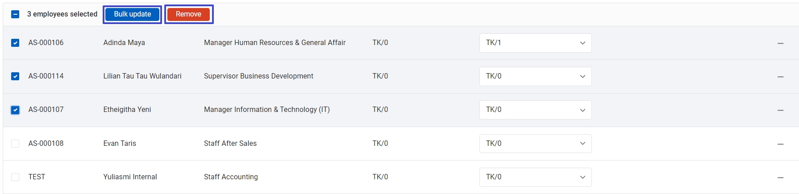The height and width of the screenshot is (194, 799).
Task: Uncheck the AS-000107 employee checkbox
Action: [x=15, y=110]
